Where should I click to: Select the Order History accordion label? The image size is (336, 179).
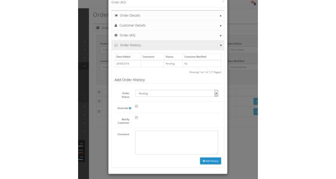tap(130, 45)
